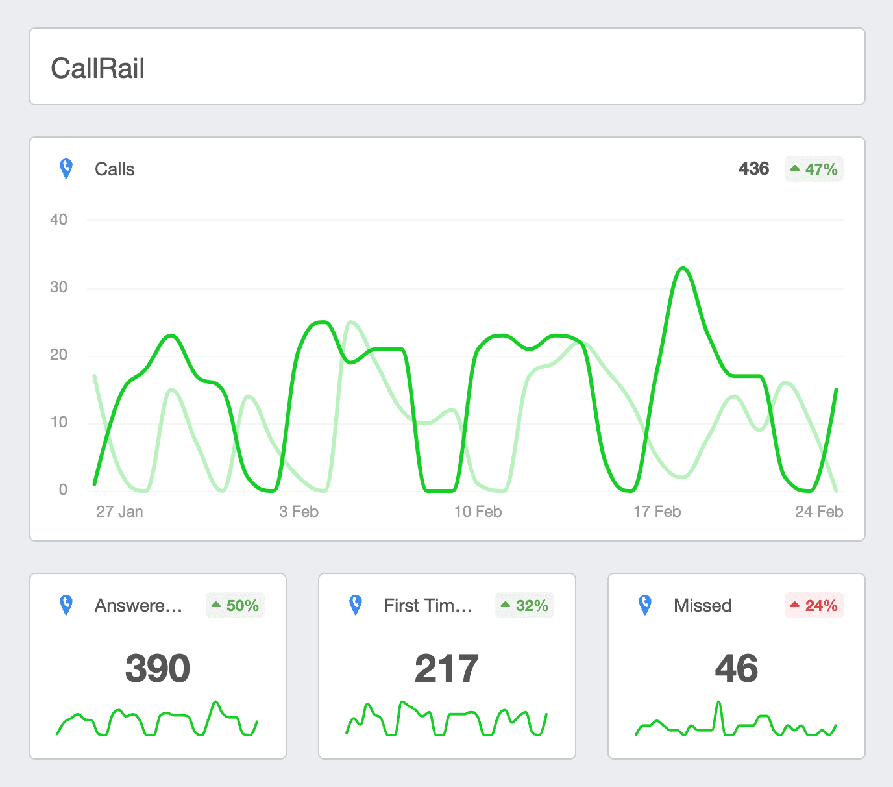Screen dimensions: 893x787
Task: Click the green up arrow in 47% badge
Action: point(796,168)
